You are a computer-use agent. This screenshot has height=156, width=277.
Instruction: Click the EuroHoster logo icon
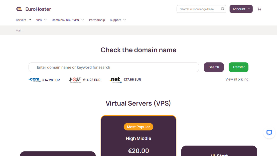19,9
